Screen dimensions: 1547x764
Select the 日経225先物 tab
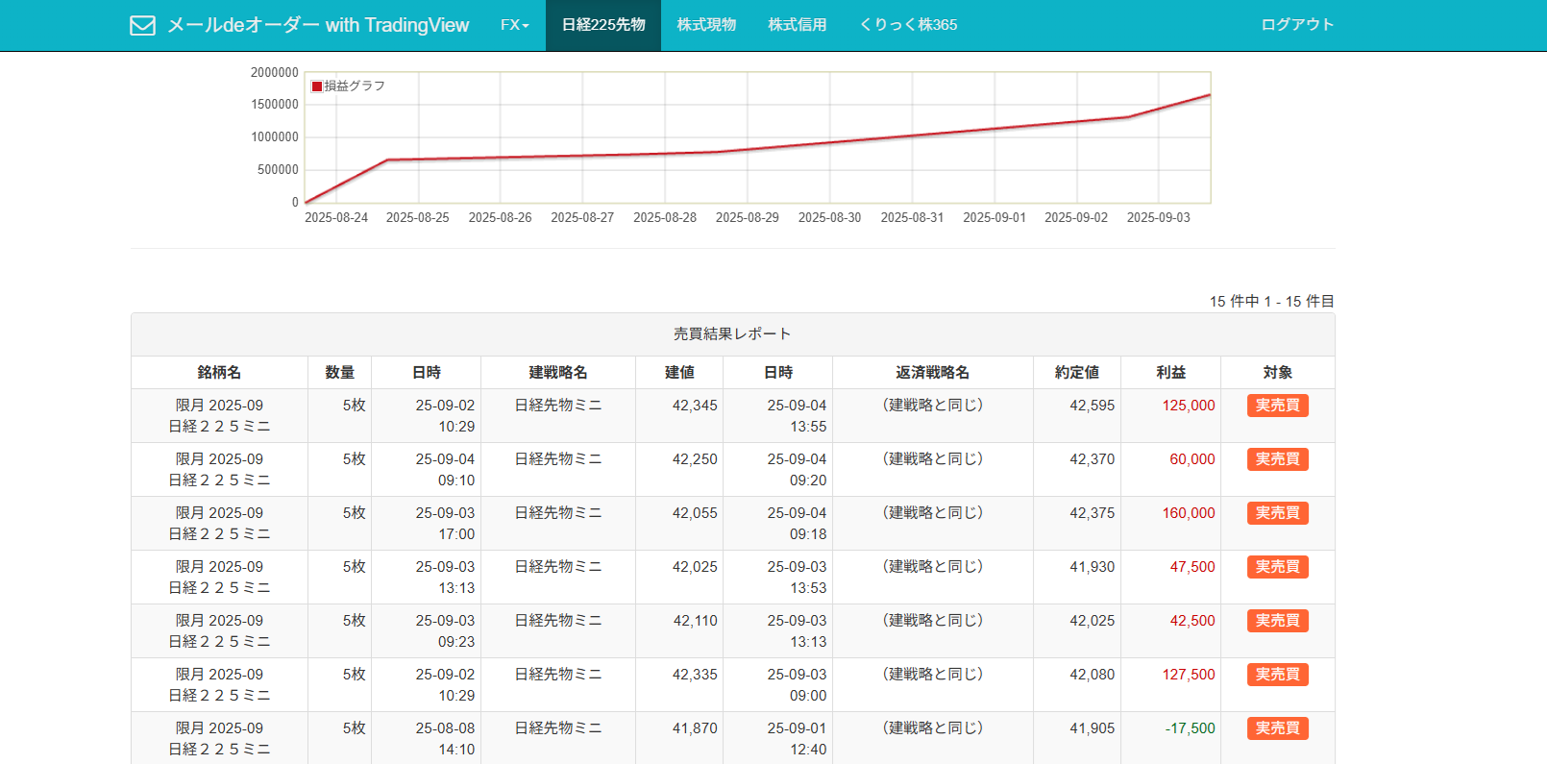click(x=603, y=25)
